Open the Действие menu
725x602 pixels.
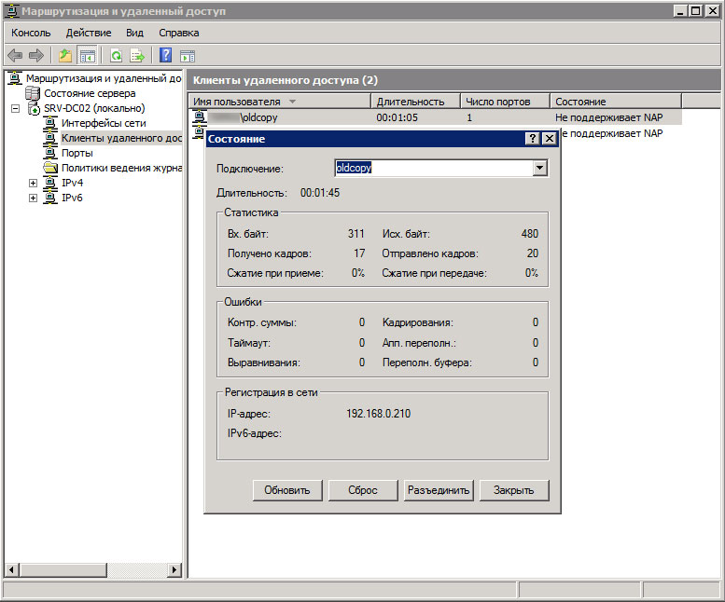[x=89, y=33]
